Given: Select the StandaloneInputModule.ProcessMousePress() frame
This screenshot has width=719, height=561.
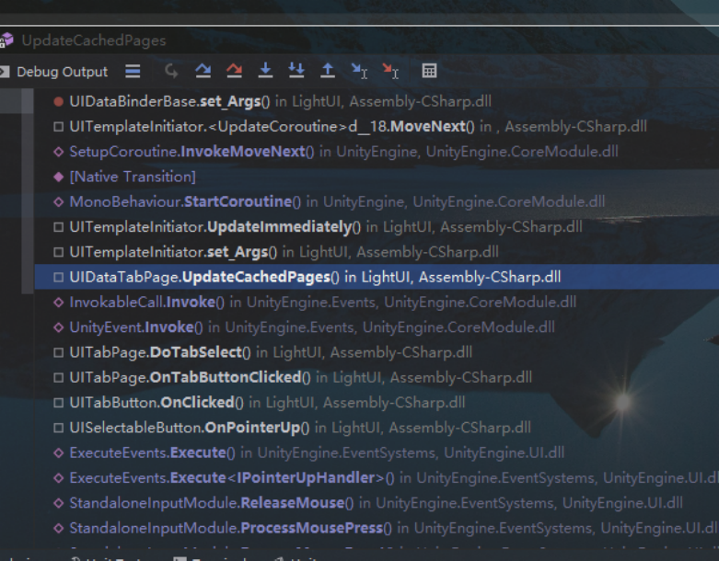Looking at the screenshot, I should 377,529.
